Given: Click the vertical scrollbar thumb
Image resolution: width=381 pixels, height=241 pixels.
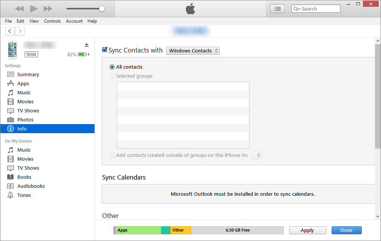Looking at the screenshot, I should 378,96.
